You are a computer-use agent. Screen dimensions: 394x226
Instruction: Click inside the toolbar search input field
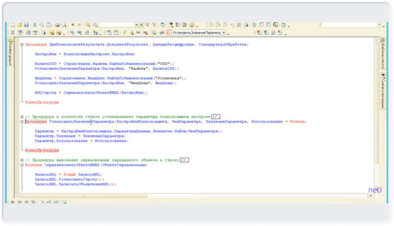(116, 25)
